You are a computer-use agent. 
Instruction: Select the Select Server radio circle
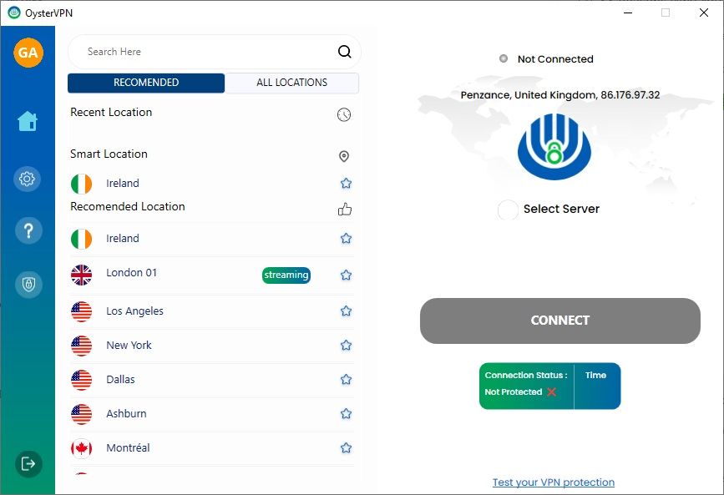click(507, 210)
